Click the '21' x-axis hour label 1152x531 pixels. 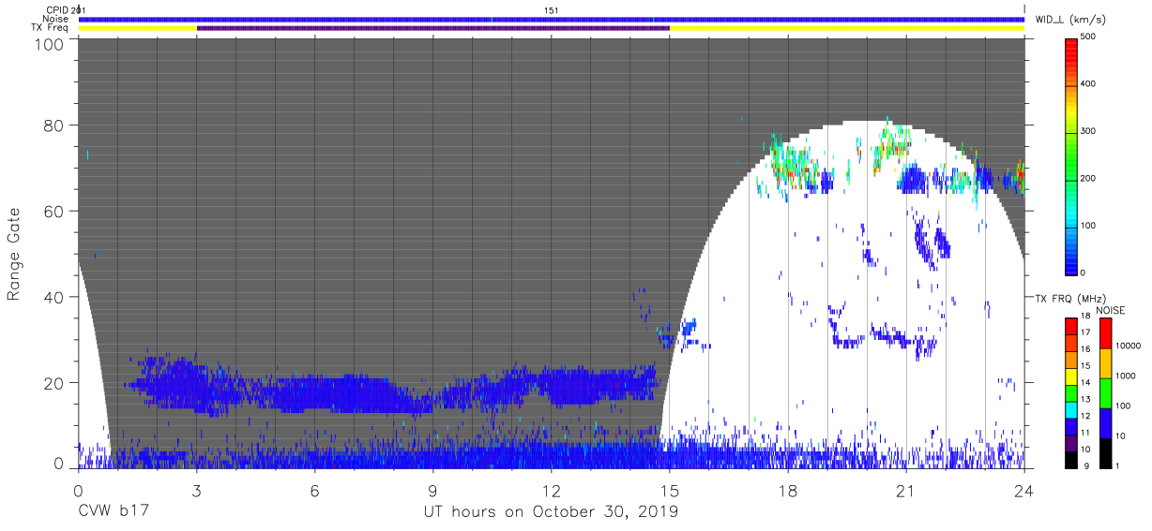[906, 490]
